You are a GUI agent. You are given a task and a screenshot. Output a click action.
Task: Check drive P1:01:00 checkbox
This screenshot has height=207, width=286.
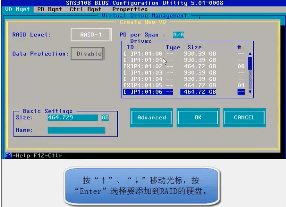click(x=129, y=53)
